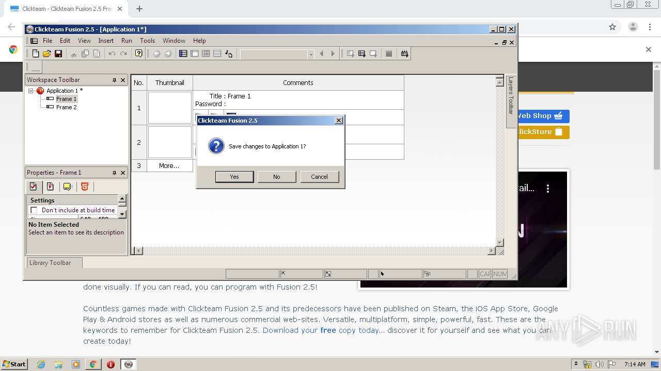Click the Copy toolbar icon
Viewport: 661px width, 371px height.
click(x=85, y=54)
